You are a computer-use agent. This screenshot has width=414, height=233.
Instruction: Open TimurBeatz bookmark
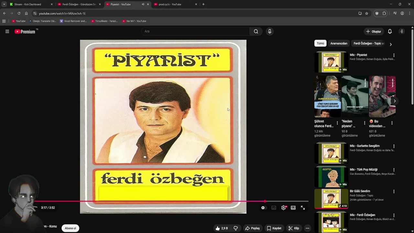104,21
